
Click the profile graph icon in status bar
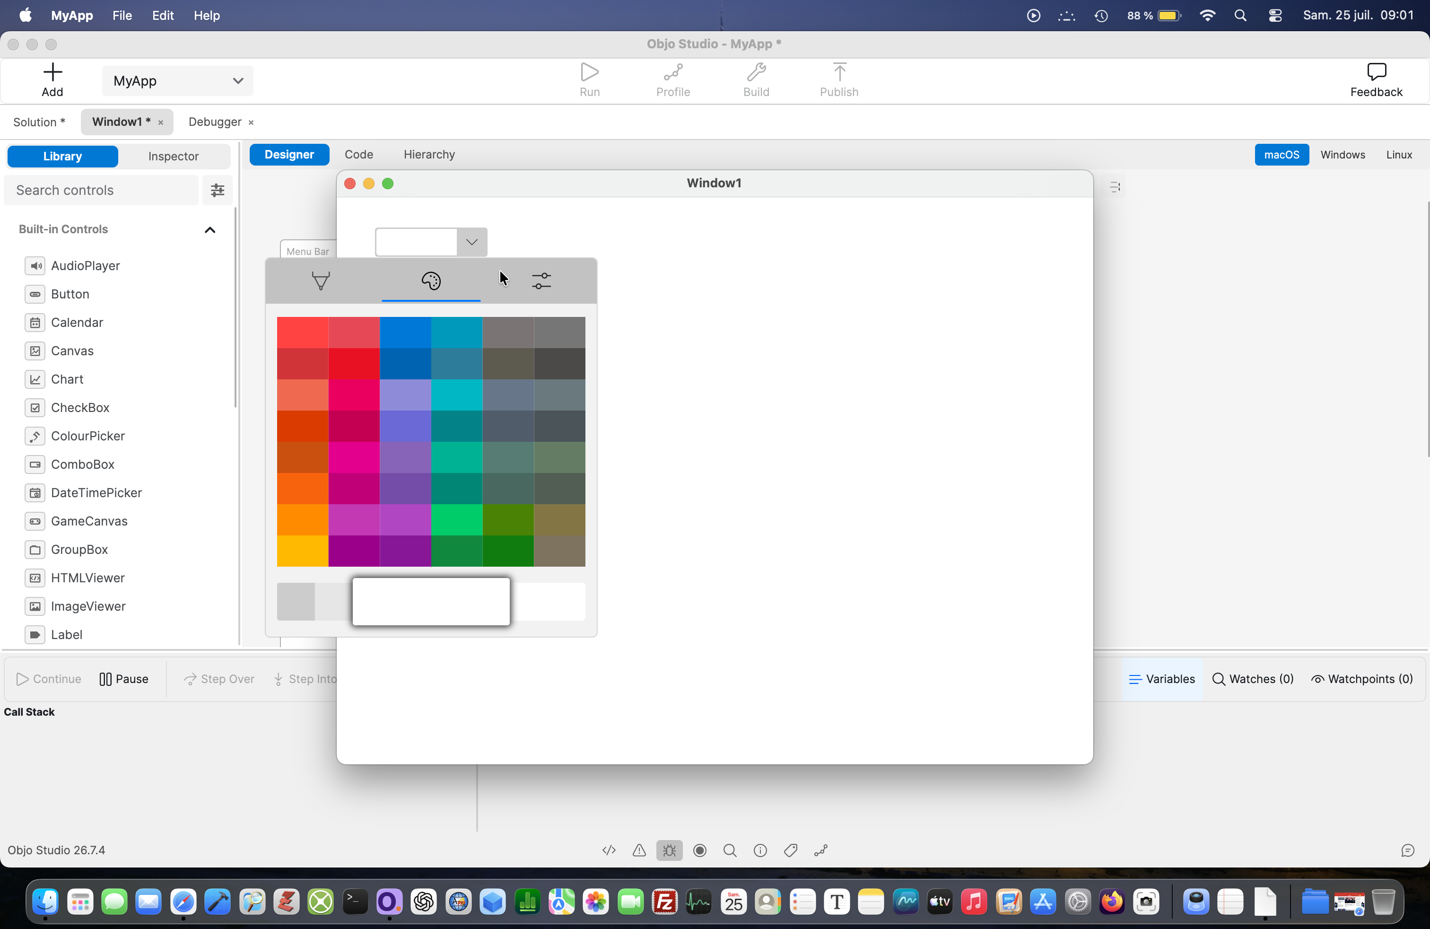[x=821, y=850]
